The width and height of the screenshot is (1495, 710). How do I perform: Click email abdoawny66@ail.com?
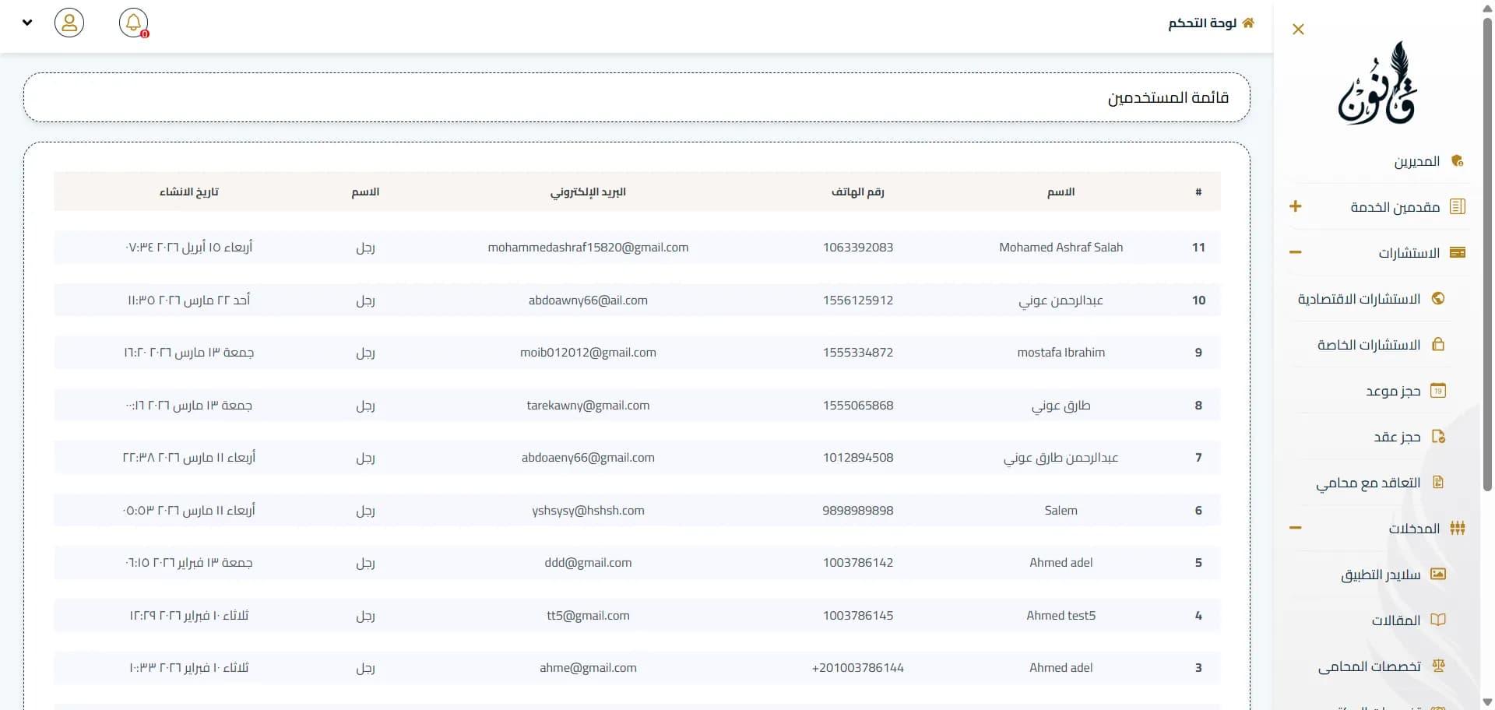pos(588,300)
